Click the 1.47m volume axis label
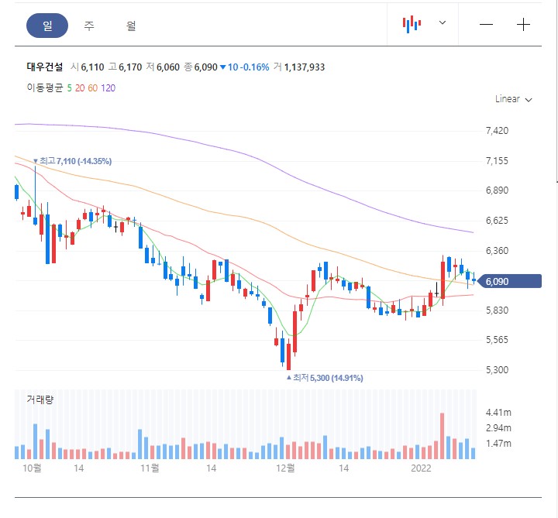This screenshot has width=558, height=518. [498, 444]
